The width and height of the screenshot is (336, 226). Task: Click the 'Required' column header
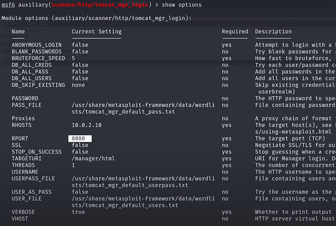coord(235,32)
